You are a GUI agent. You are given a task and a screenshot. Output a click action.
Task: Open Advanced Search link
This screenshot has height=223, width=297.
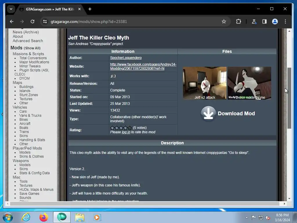pos(28,41)
